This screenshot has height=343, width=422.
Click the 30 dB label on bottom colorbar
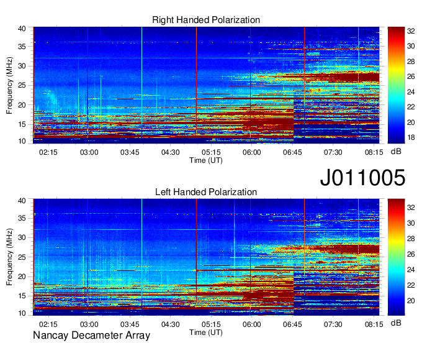pyautogui.click(x=411, y=223)
